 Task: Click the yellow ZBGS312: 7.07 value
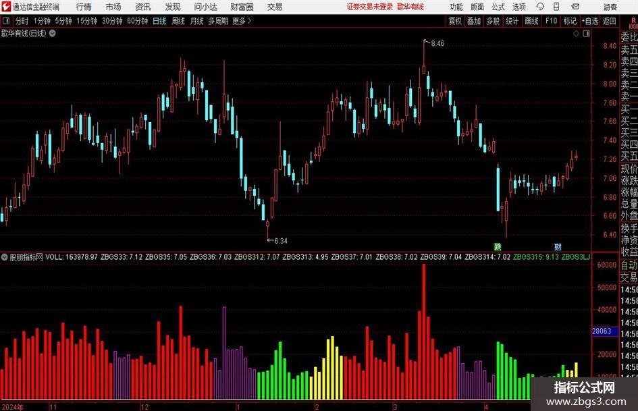coord(257,257)
